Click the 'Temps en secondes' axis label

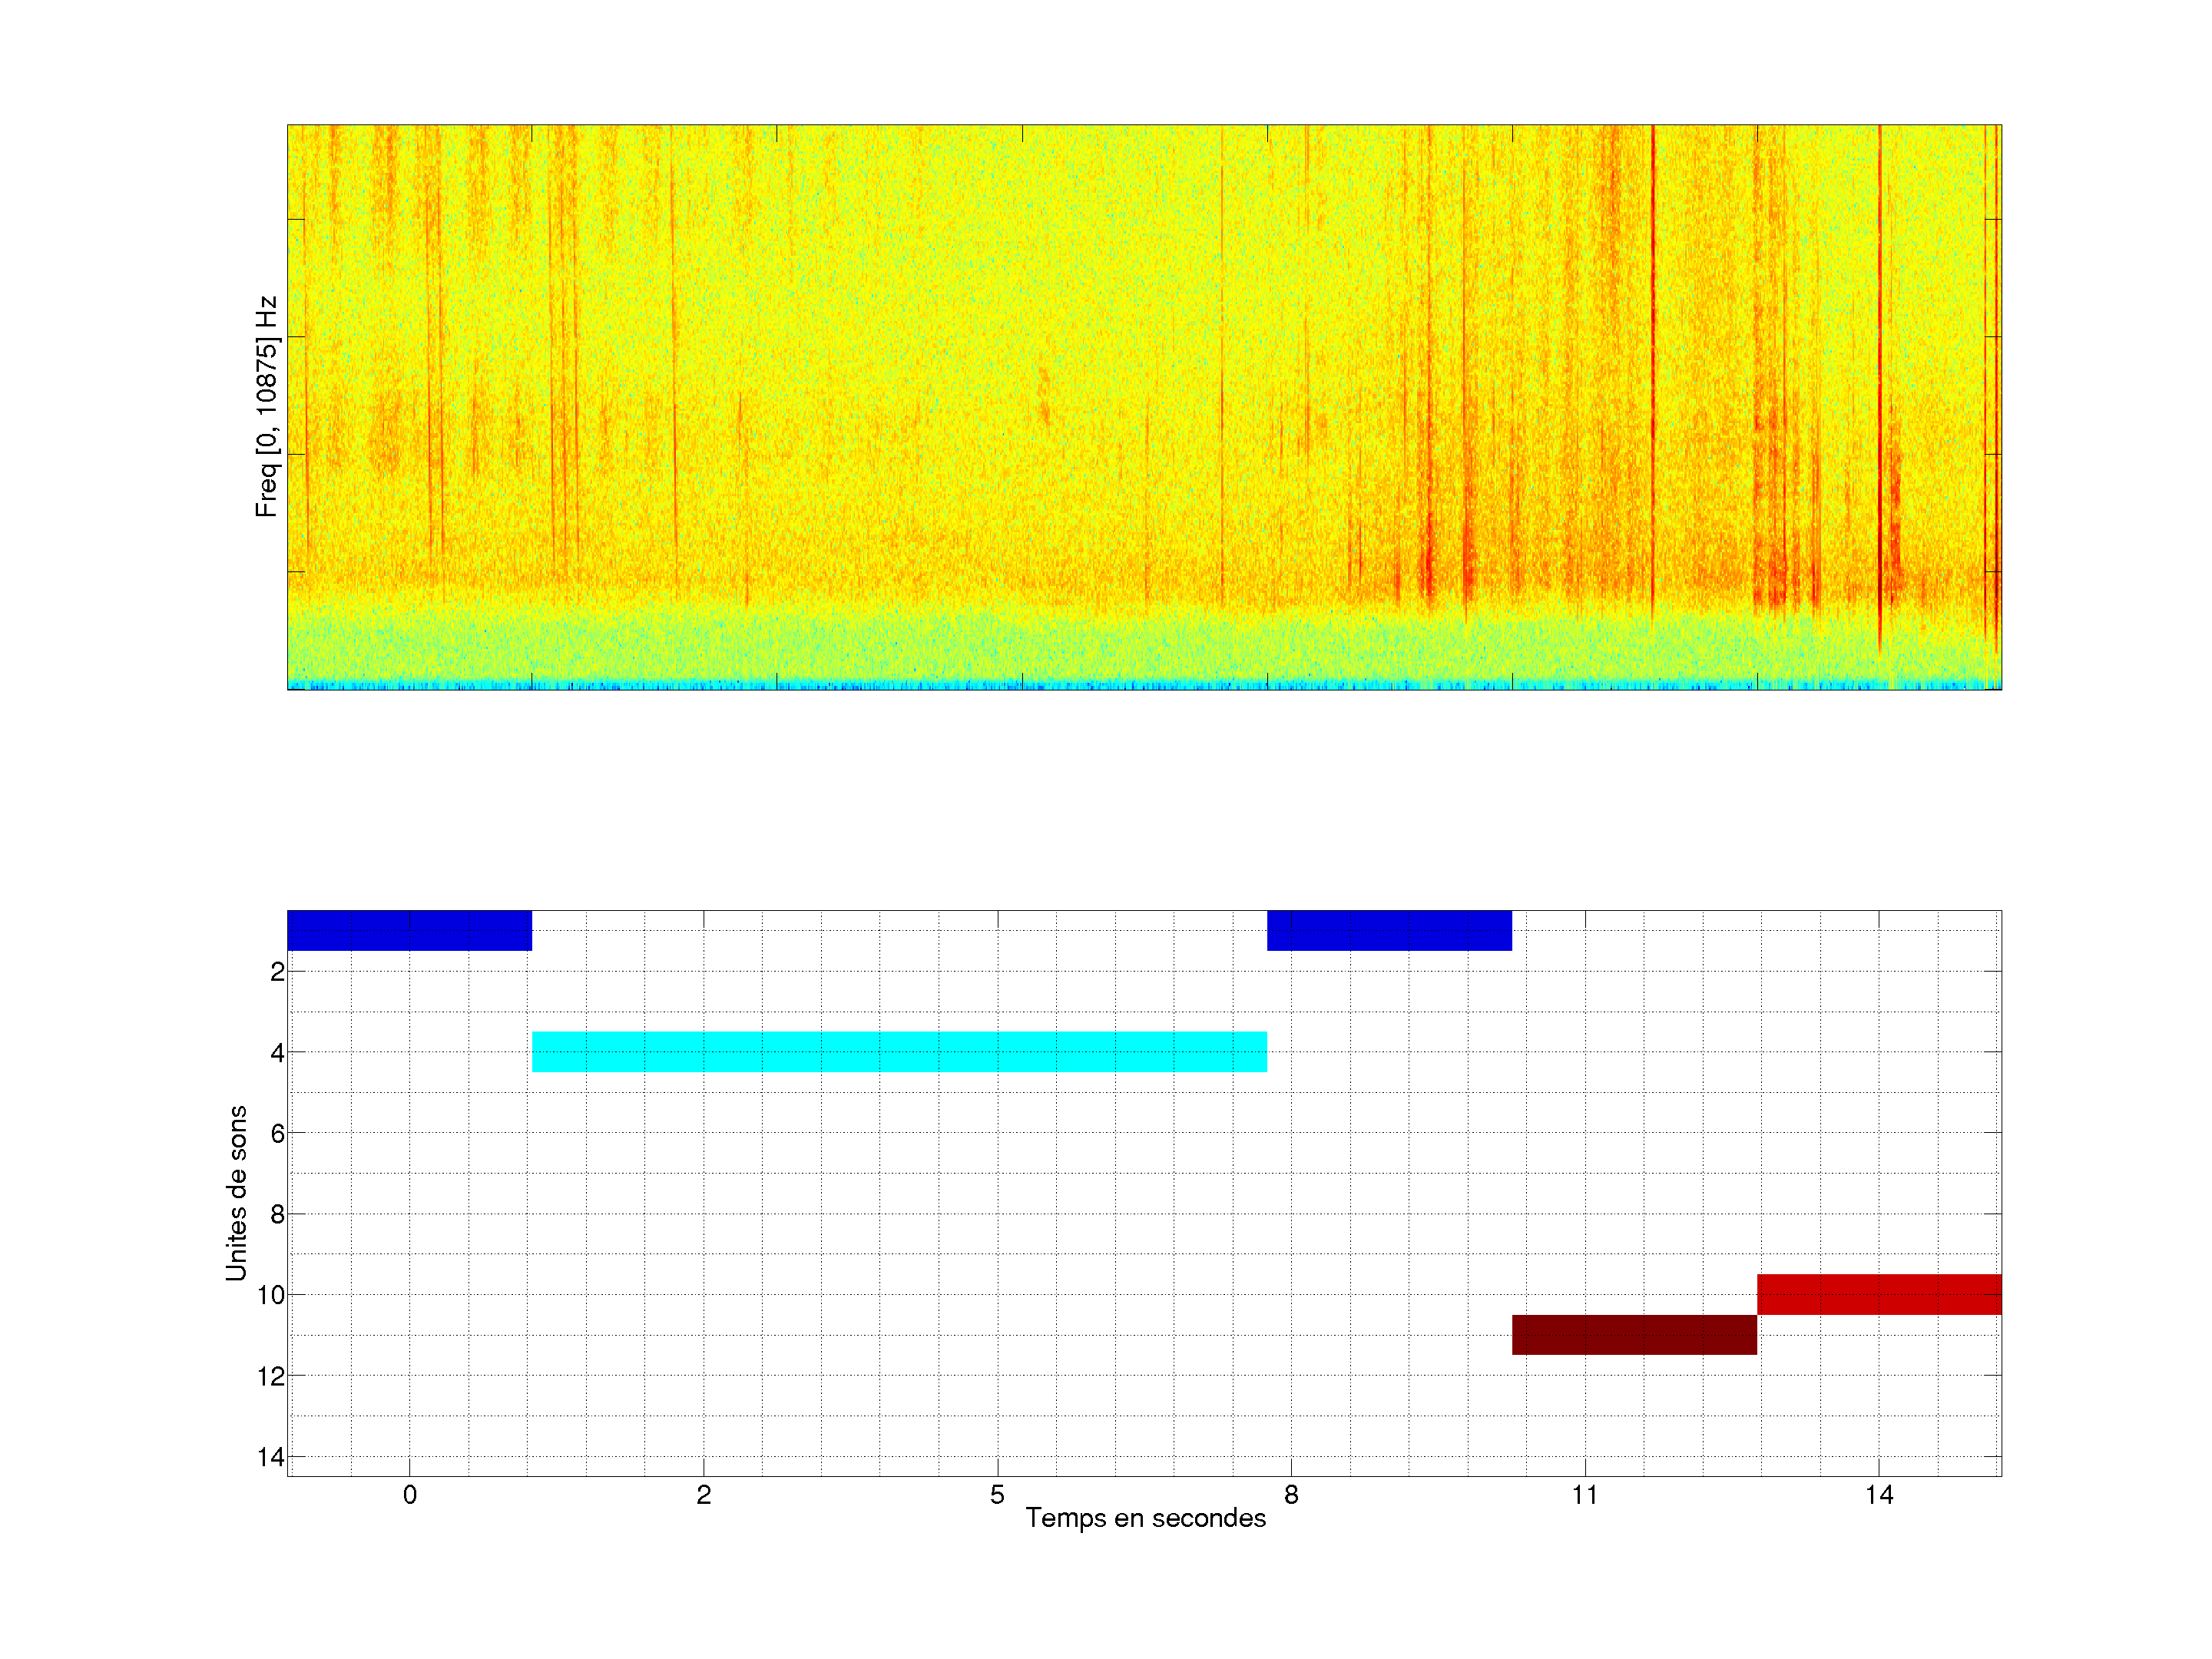(1145, 1518)
